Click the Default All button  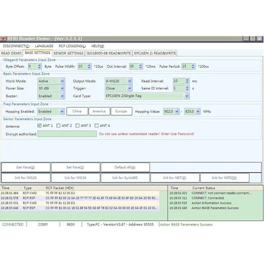pos(125,167)
